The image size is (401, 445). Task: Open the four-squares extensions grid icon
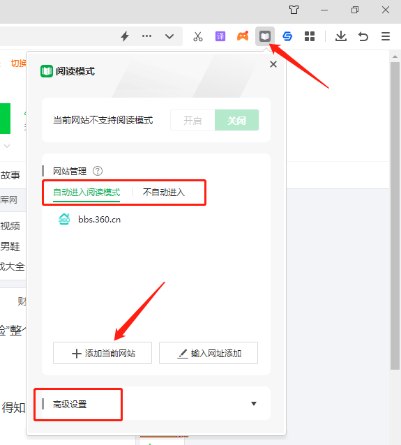[310, 36]
